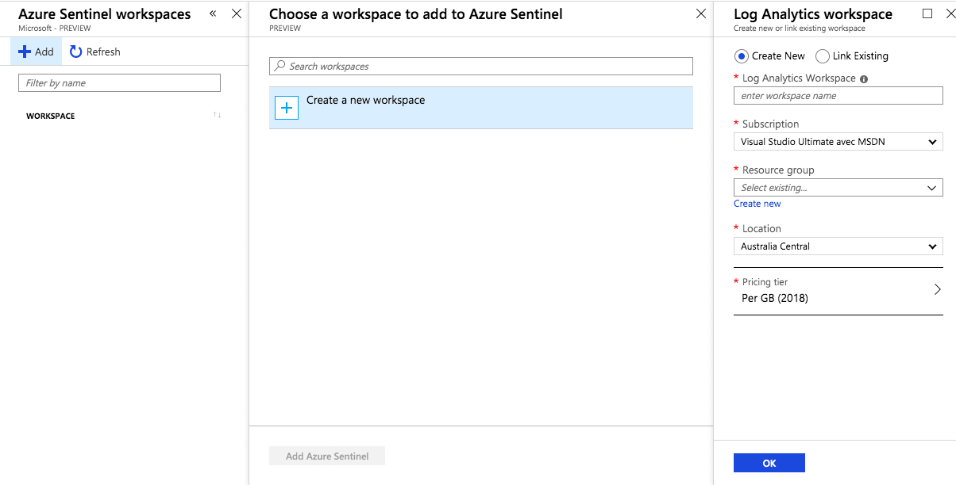Close the Choose a workspace blade
This screenshot has height=485, width=956.
700,13
